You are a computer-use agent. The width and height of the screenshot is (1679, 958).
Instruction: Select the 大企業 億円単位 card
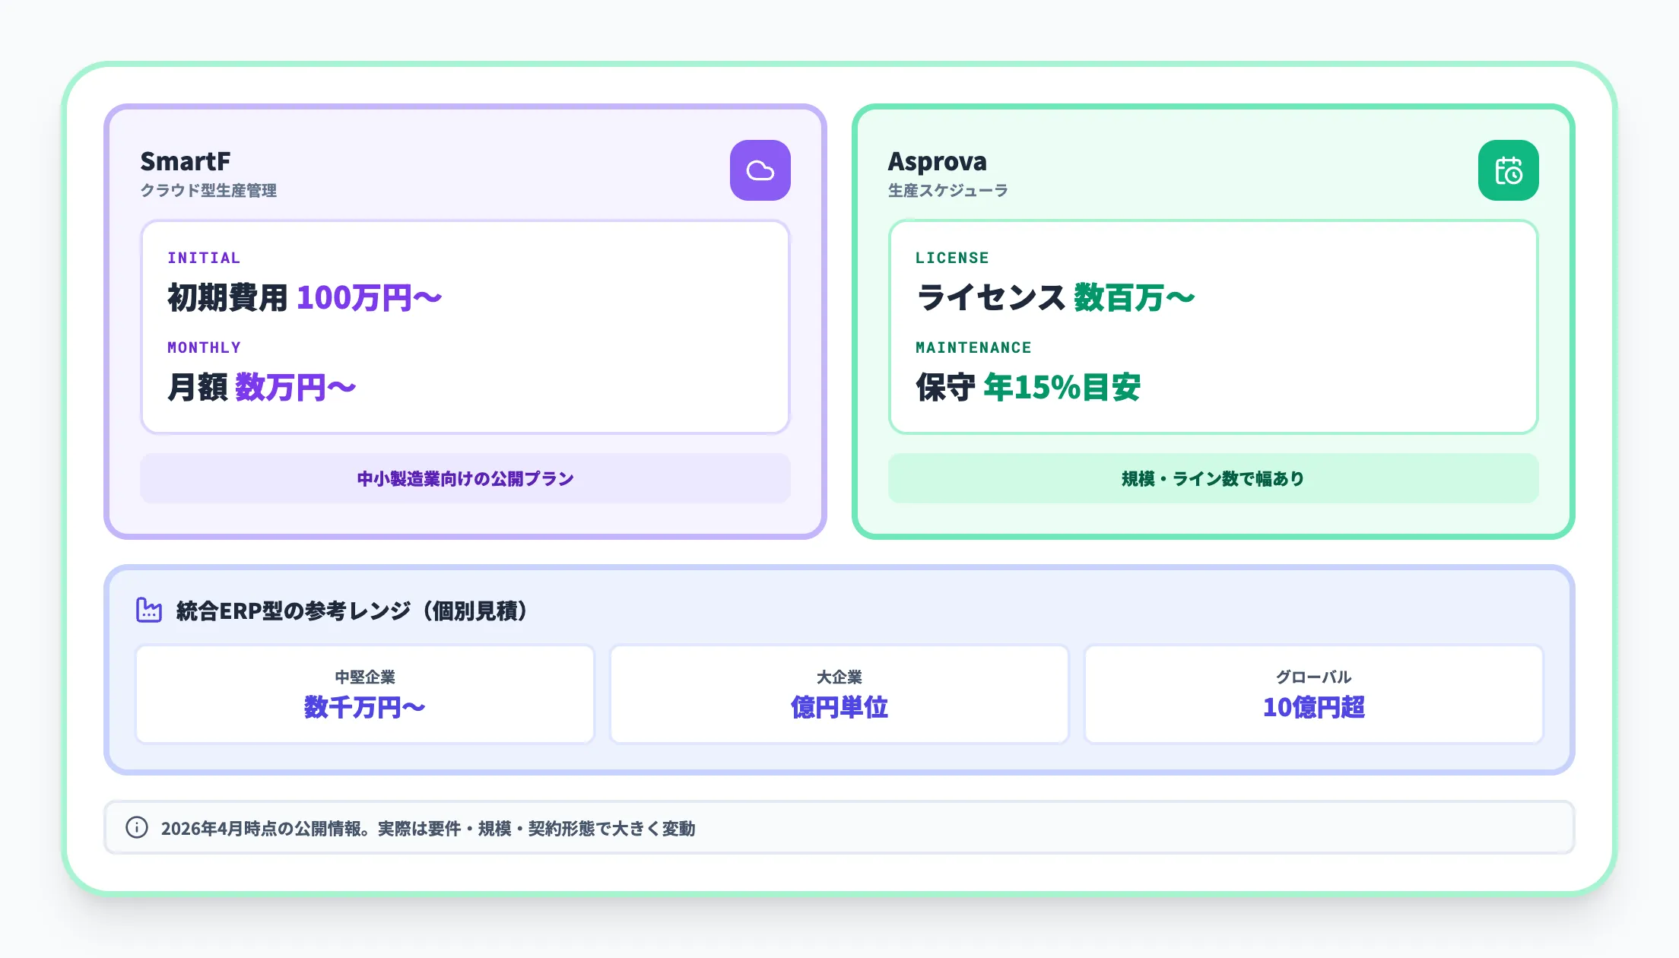click(x=839, y=694)
